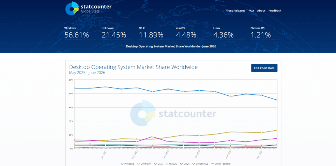This screenshot has width=336, height=166.
Task: Click the 16% y-axis label
Action: (71, 135)
